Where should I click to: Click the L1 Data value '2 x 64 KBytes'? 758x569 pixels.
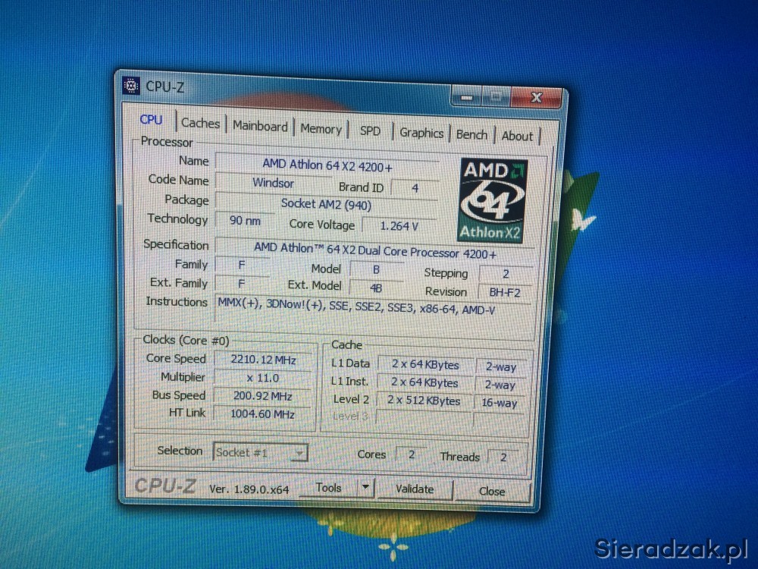pos(425,364)
